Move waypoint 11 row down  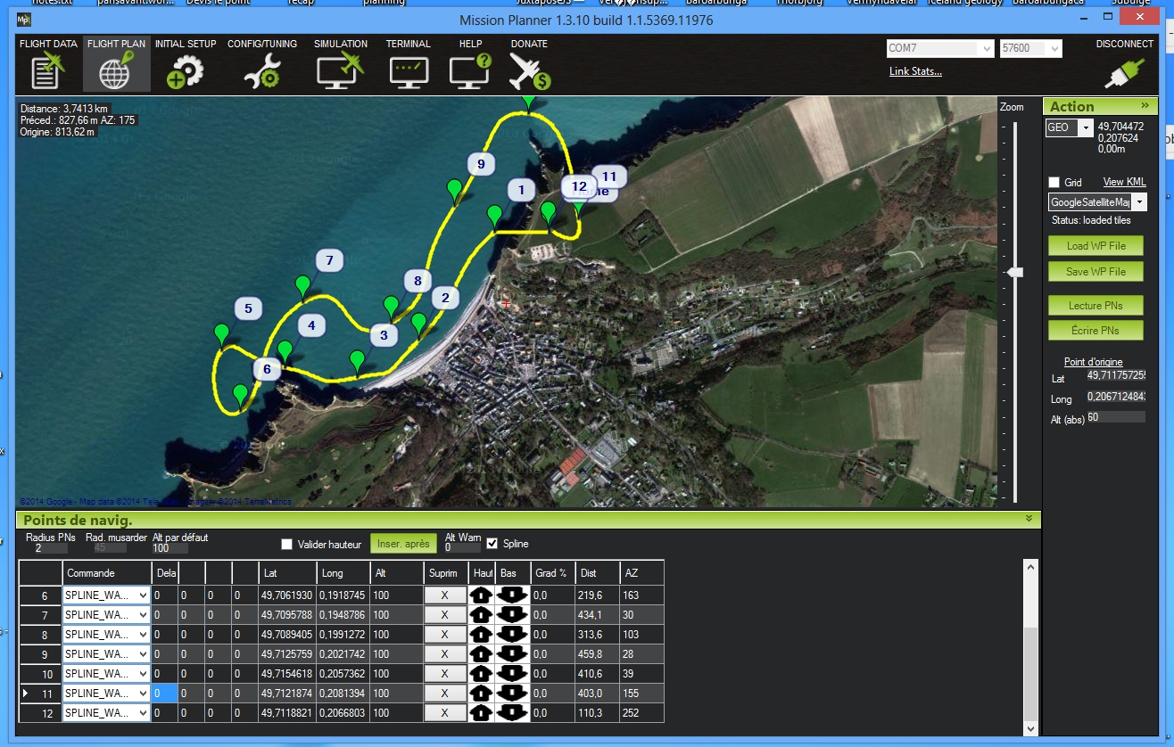click(511, 694)
